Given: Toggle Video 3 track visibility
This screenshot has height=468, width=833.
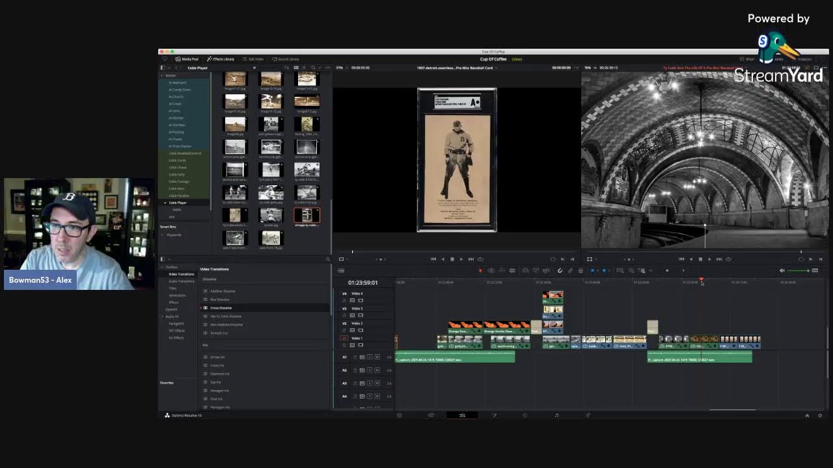Looking at the screenshot, I should tap(360, 315).
